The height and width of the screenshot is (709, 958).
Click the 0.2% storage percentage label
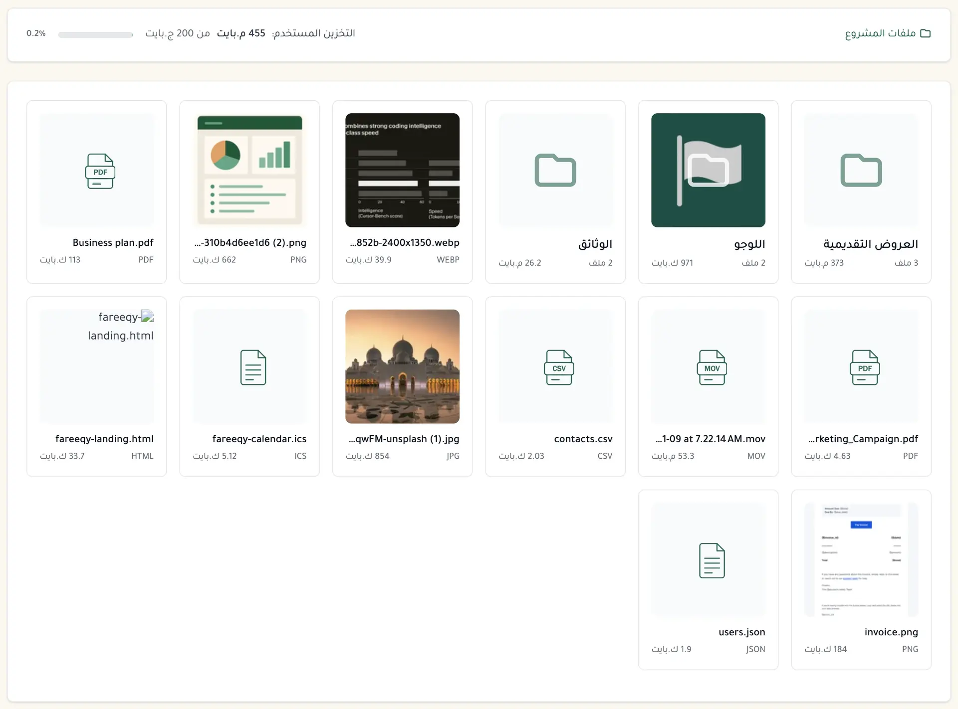pyautogui.click(x=36, y=33)
